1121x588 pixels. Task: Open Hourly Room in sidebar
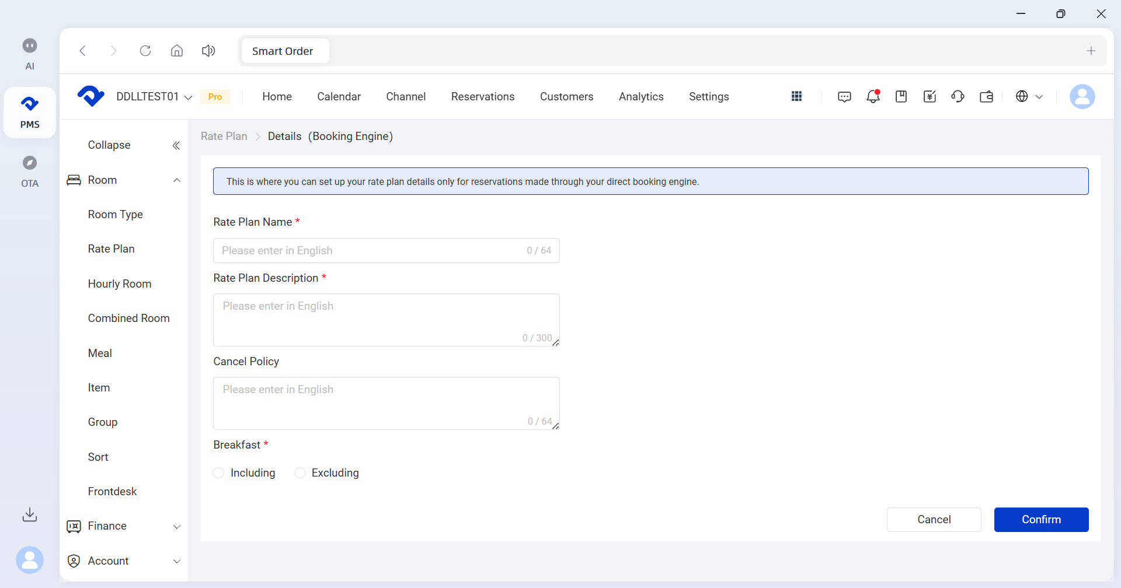(120, 284)
